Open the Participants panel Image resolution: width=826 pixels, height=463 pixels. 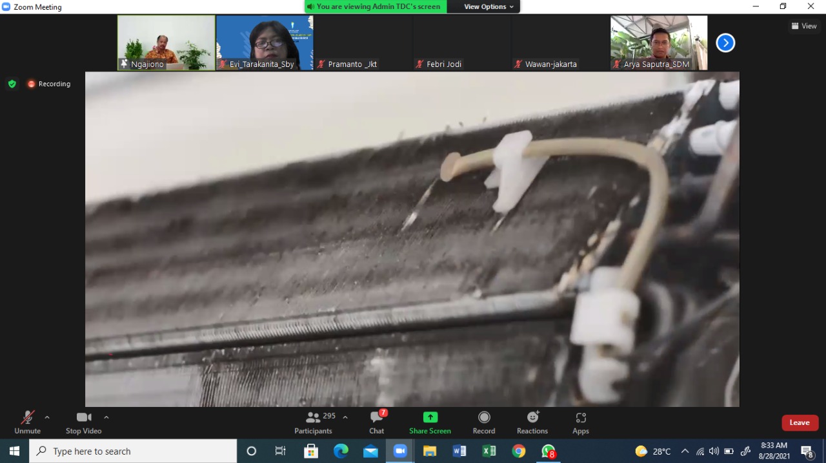[313, 423]
